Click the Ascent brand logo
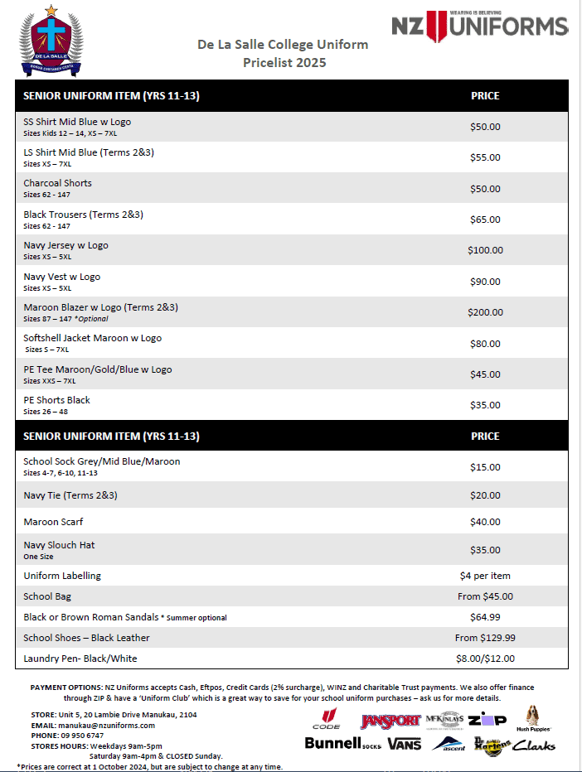The image size is (582, 772). (449, 744)
